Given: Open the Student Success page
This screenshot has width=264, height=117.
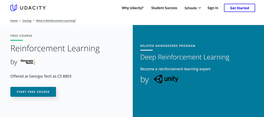Looking at the screenshot, I should (164, 8).
